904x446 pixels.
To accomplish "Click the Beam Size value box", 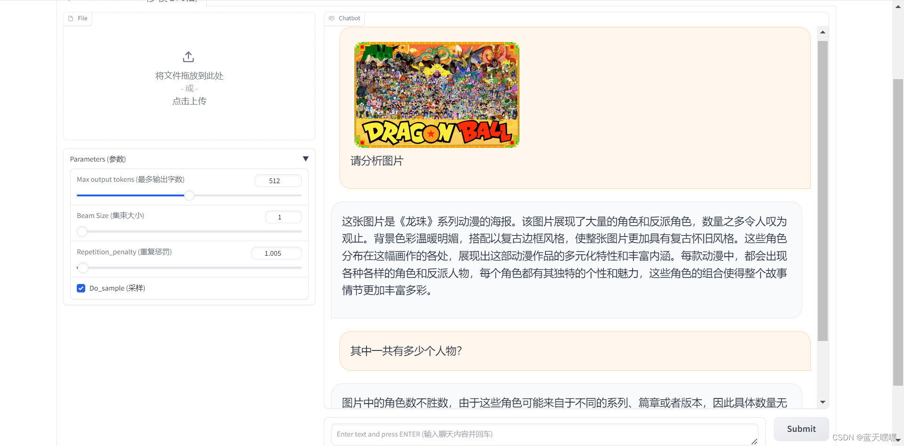I will coord(283,217).
